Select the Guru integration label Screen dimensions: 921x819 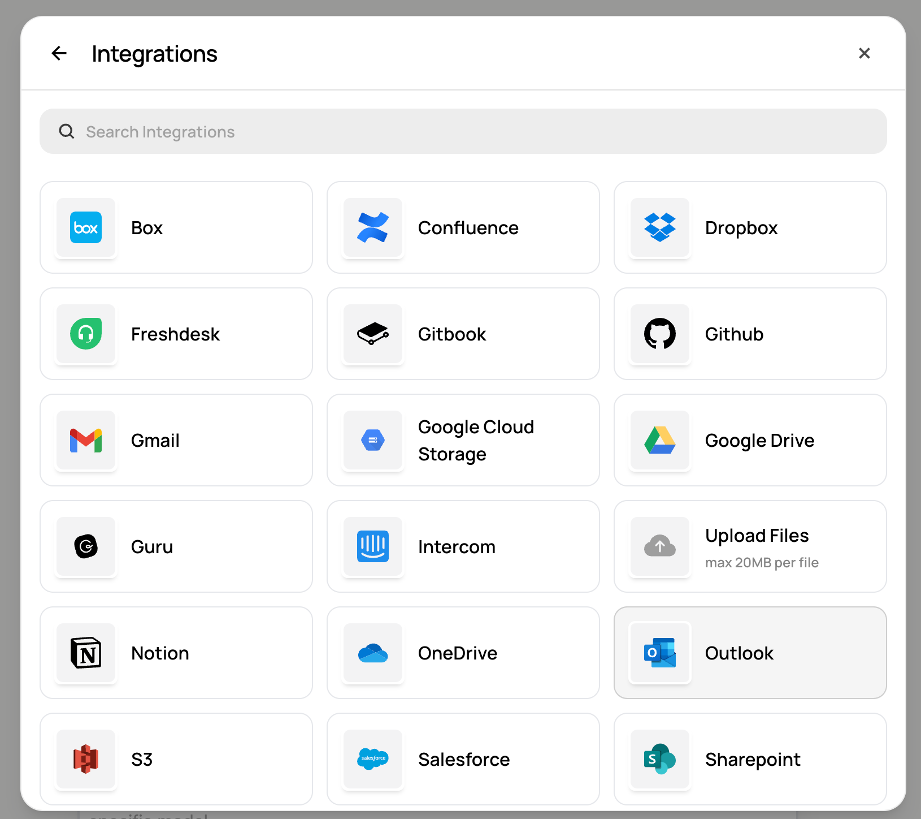(x=152, y=547)
